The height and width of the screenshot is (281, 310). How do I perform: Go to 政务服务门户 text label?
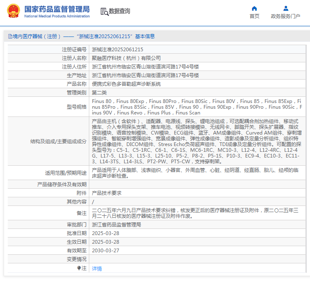click(x=285, y=16)
